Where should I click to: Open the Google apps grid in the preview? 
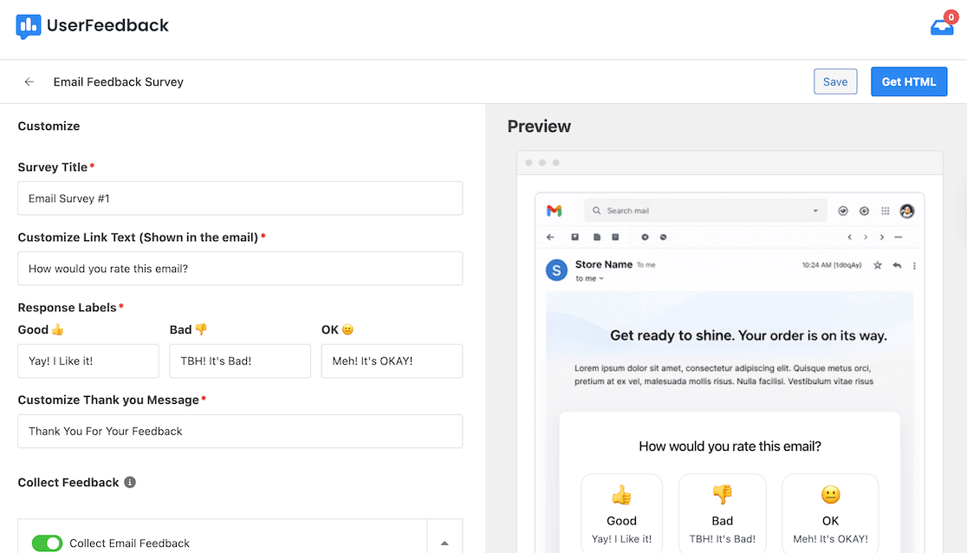885,211
